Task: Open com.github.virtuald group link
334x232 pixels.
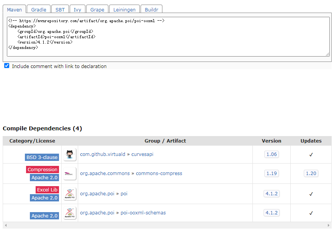Action: tap(103, 154)
